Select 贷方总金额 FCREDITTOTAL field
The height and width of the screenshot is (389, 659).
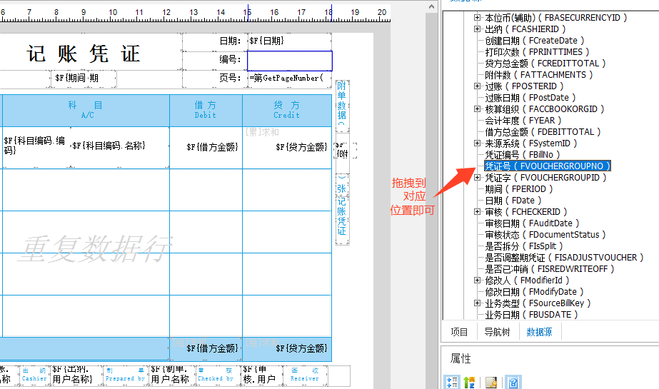click(x=545, y=64)
